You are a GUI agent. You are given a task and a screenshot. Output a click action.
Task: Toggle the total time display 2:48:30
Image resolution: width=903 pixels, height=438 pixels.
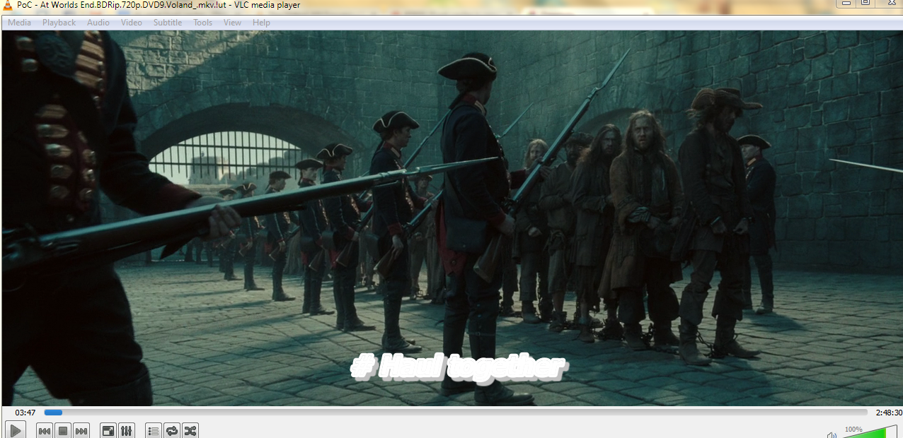pos(888,413)
